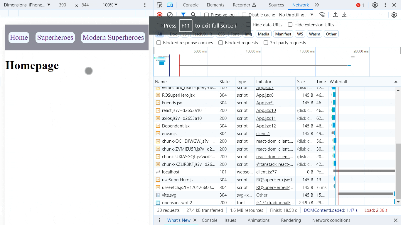Click the stop recording network log icon
The width and height of the screenshot is (401, 225).
click(159, 15)
